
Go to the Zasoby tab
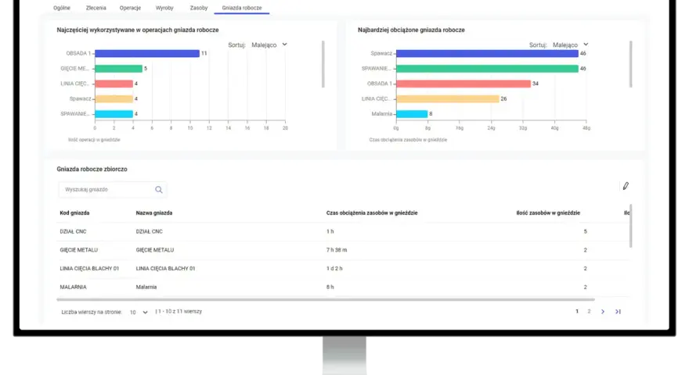[199, 8]
